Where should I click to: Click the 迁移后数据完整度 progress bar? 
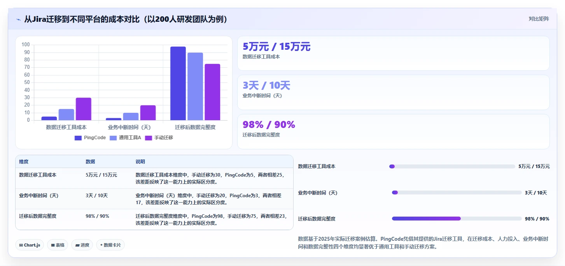coord(457,219)
